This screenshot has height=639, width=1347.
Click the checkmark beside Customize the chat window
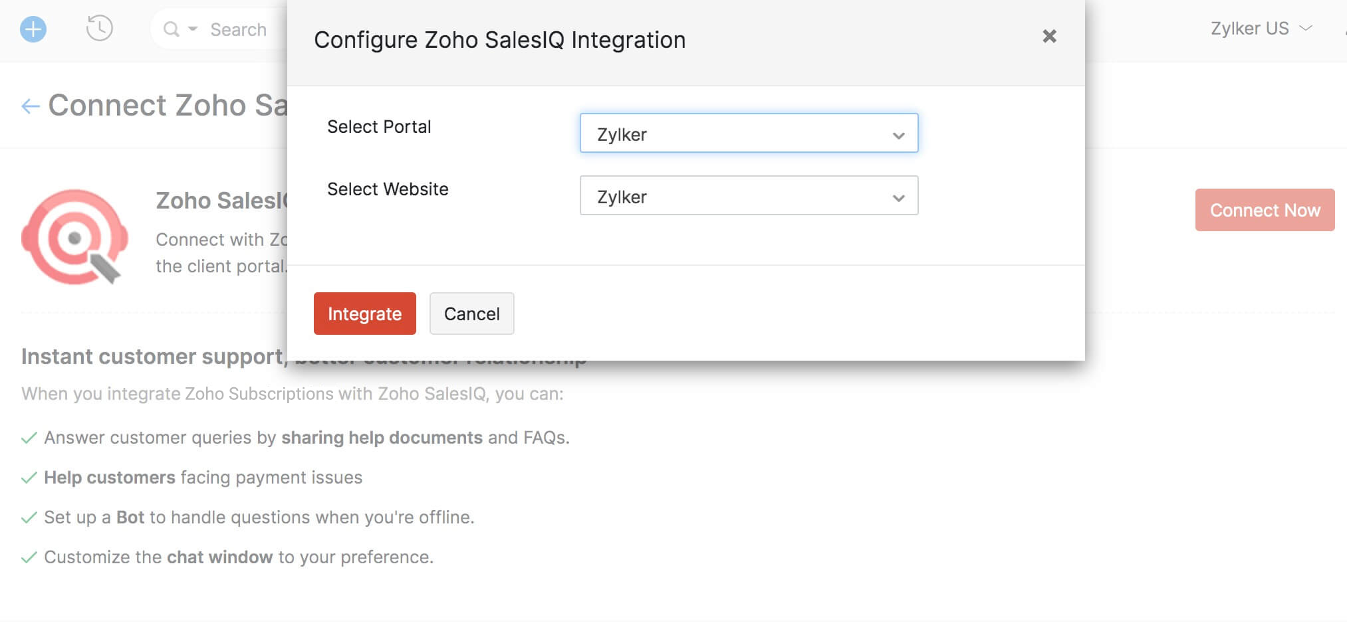coord(28,557)
